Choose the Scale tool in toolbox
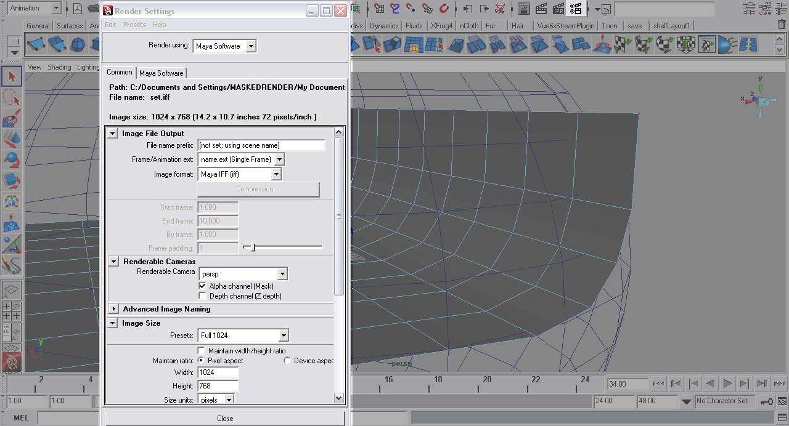 12,181
